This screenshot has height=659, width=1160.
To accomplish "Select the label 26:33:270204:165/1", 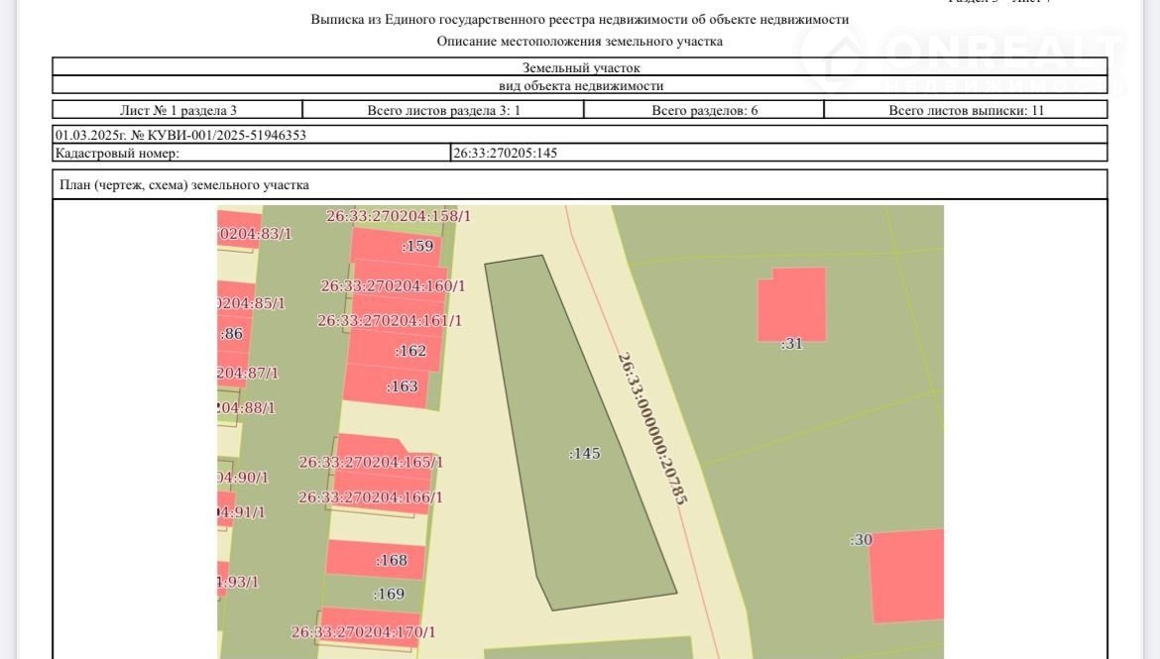I will (x=371, y=462).
